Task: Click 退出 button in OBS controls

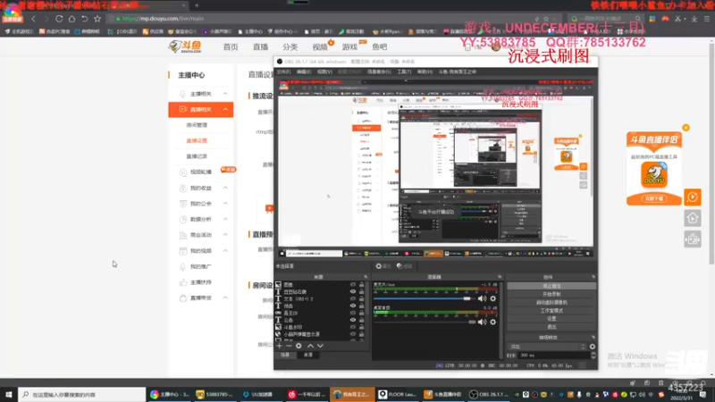Action: [x=551, y=327]
